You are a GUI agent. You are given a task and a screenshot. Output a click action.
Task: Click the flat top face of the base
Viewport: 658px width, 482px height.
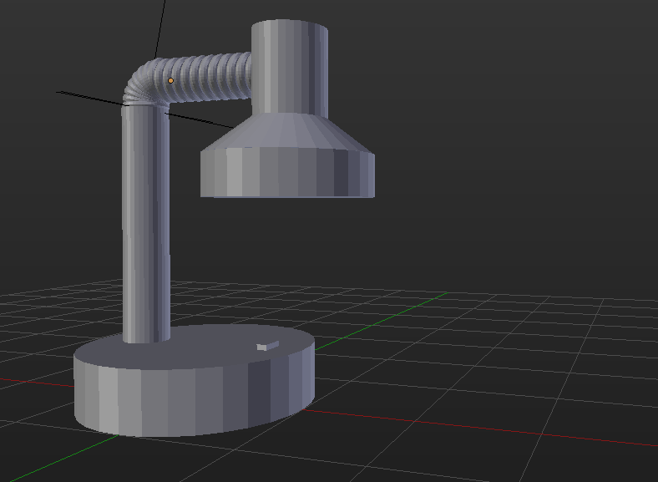(210, 348)
